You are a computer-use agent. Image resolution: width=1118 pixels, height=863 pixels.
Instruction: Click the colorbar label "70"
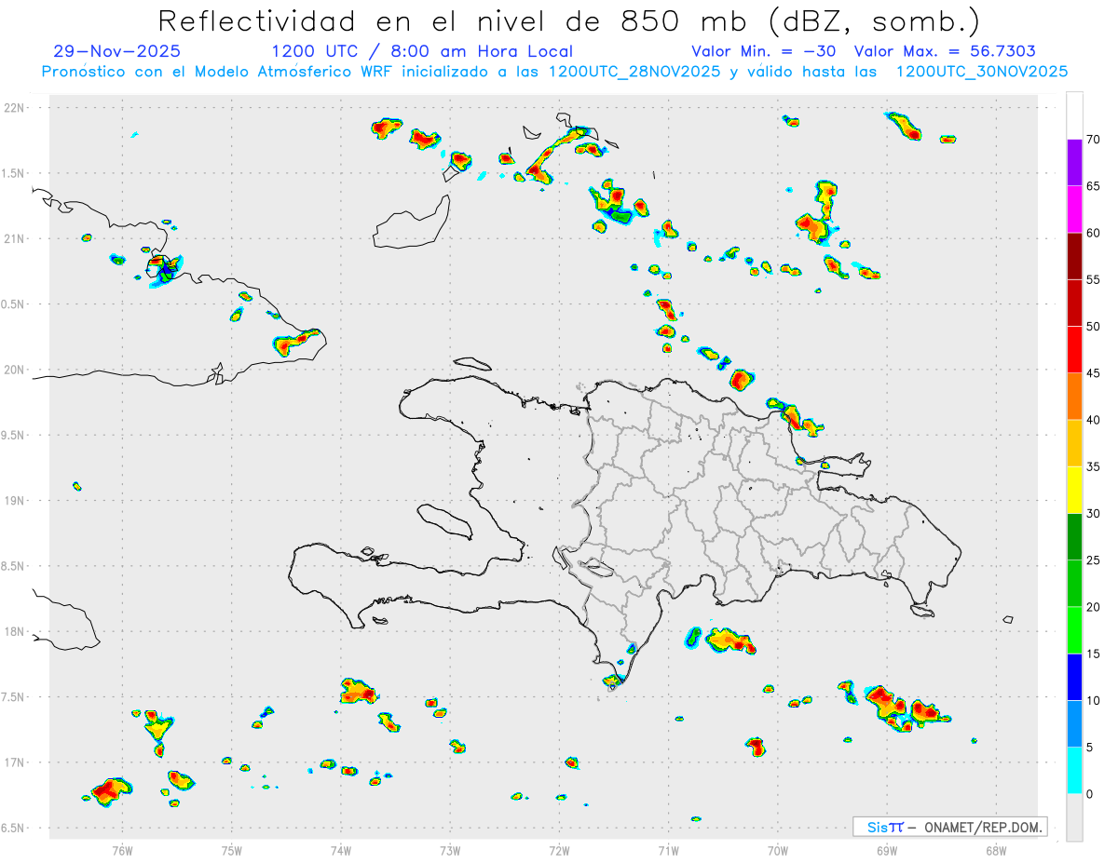pos(1094,140)
